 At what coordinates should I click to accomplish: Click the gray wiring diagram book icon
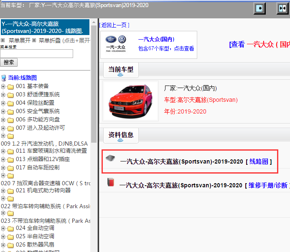pyautogui.click(x=110, y=159)
